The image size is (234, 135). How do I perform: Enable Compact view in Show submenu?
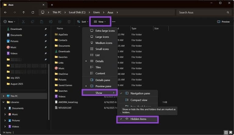pos(139,100)
